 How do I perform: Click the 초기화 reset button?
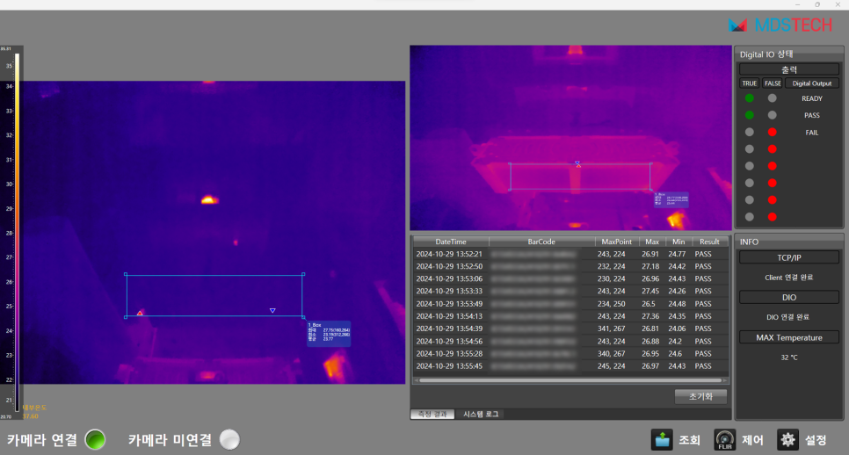click(700, 396)
